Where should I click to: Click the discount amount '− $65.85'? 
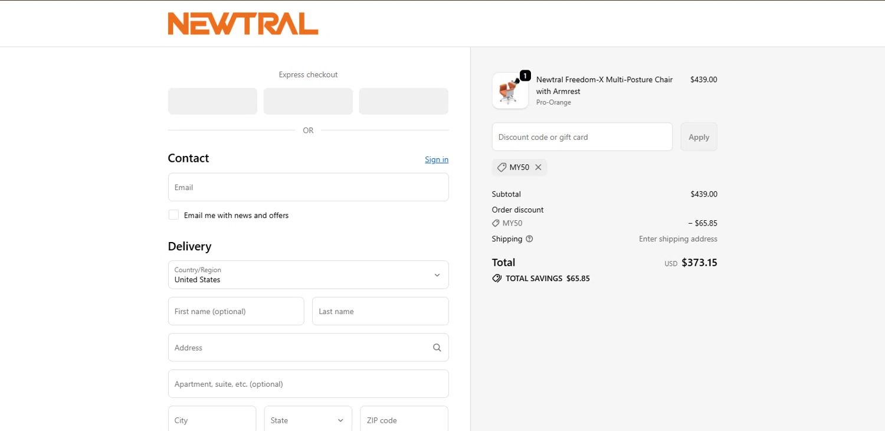coord(703,223)
